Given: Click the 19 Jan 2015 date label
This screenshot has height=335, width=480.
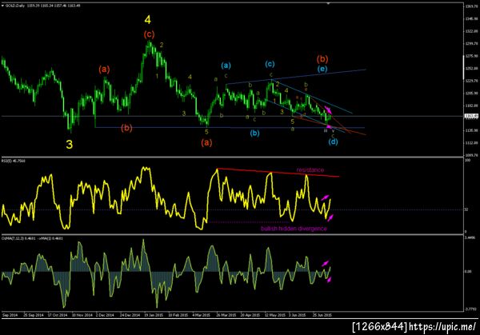Looking at the screenshot, I should point(154,315).
